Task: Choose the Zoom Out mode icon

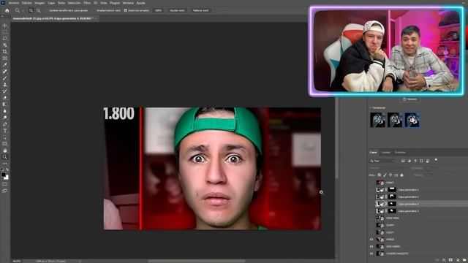Action: point(39,10)
